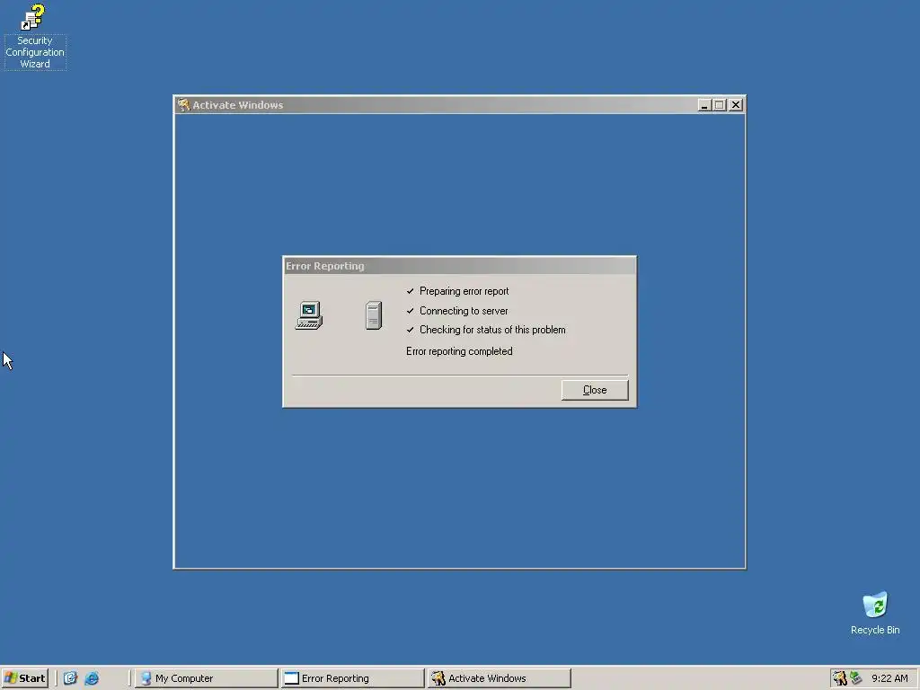
Task: Close the Activate Windows window
Action: (x=736, y=105)
